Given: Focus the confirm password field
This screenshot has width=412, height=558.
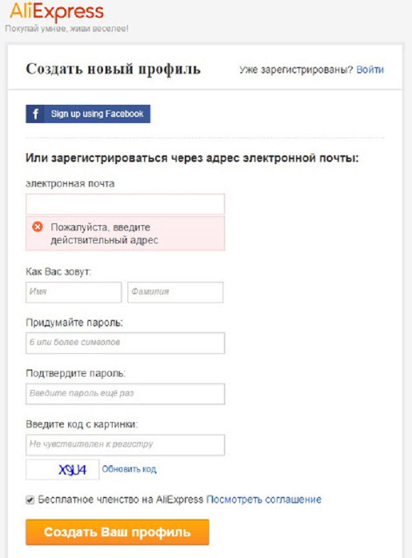Looking at the screenshot, I should point(125,393).
